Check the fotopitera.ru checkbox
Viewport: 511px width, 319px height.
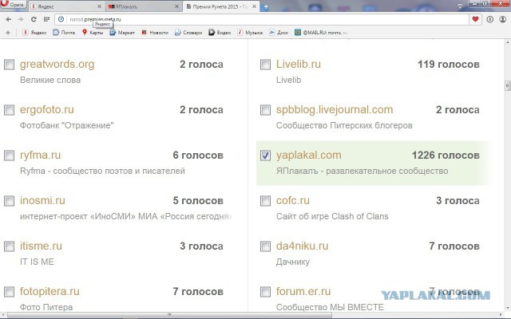pos(9,292)
